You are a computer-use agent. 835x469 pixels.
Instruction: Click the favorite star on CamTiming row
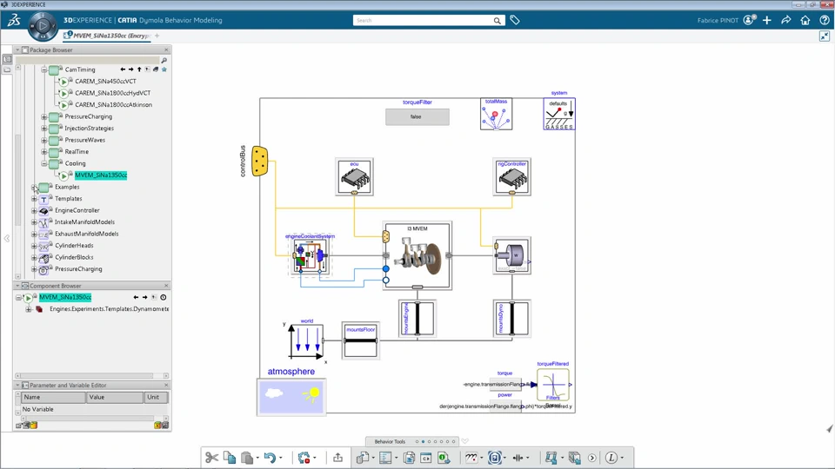(164, 69)
